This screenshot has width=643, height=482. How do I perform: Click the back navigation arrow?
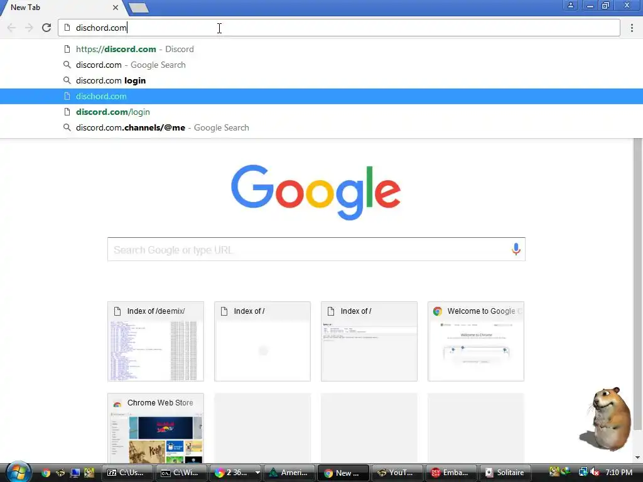pyautogui.click(x=11, y=28)
